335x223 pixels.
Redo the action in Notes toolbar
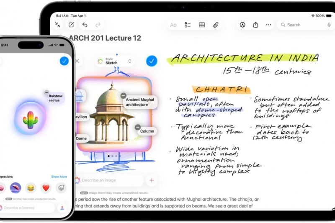tap(98, 25)
